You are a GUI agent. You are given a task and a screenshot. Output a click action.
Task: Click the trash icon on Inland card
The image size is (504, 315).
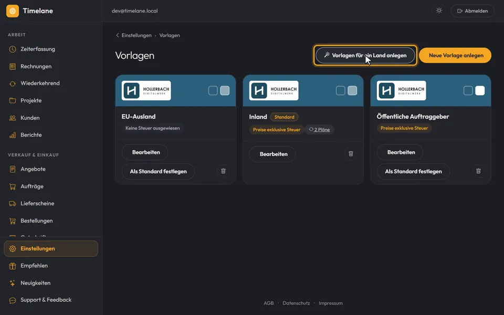[351, 154]
